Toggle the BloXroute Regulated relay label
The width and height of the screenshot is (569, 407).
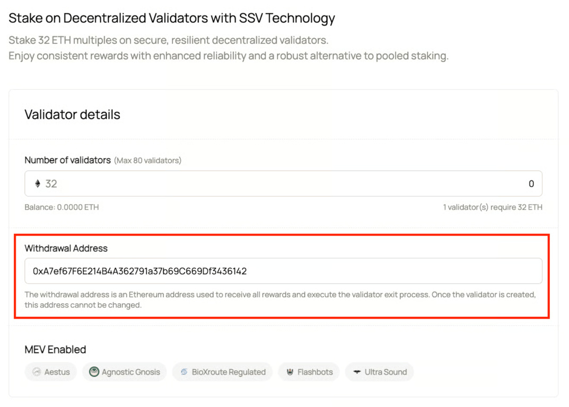pos(229,372)
